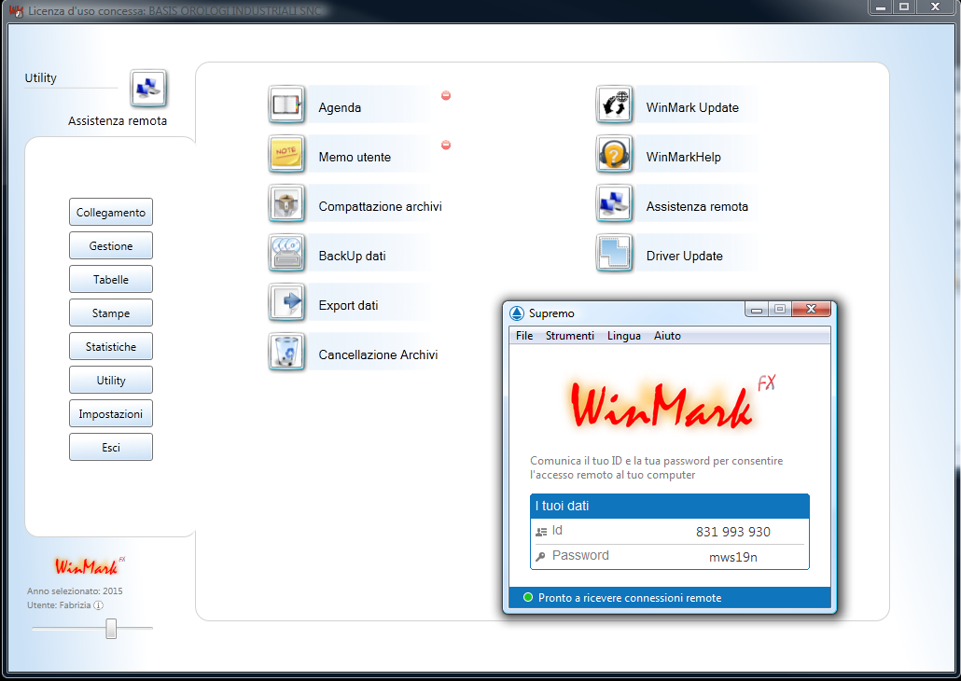The height and width of the screenshot is (681, 961).
Task: Click the WinMark logo at bottom left
Action: pos(90,565)
